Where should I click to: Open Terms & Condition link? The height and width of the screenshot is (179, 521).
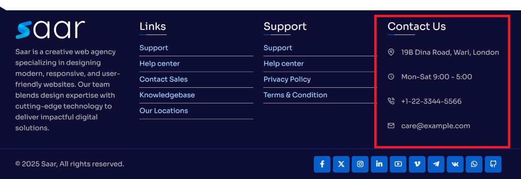(295, 95)
